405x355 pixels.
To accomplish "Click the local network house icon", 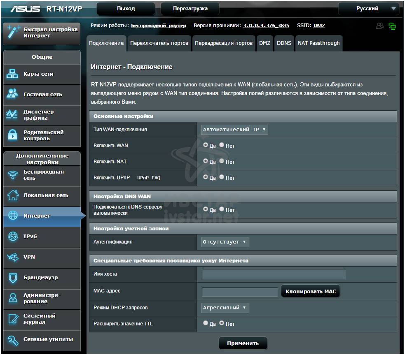I will pos(13,195).
